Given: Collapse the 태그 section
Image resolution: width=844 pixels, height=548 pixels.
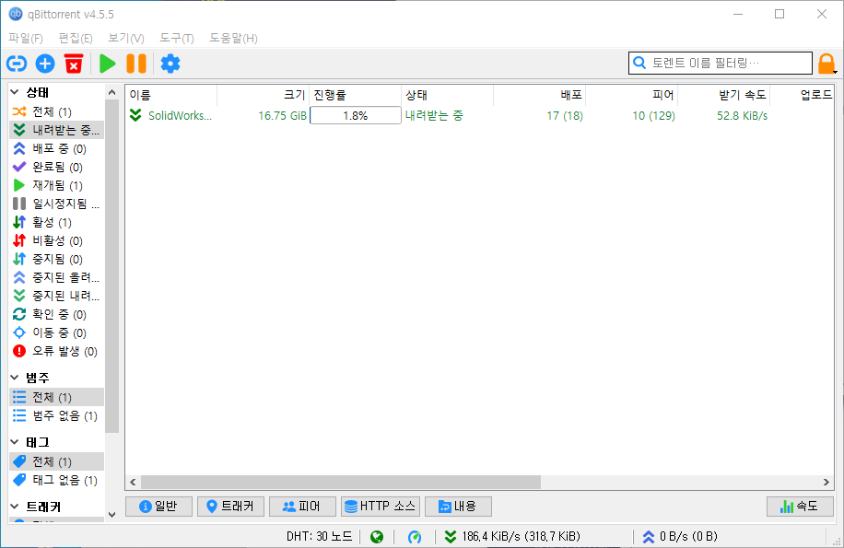Looking at the screenshot, I should [15, 442].
